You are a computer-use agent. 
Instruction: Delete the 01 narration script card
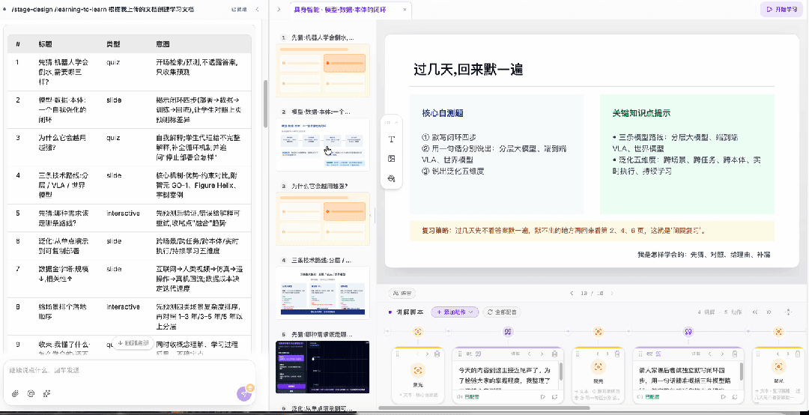pyautogui.click(x=554, y=354)
